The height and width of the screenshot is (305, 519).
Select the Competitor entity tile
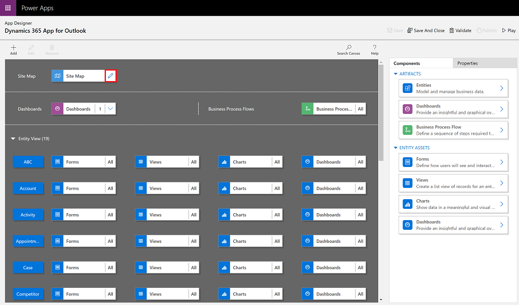[28, 294]
